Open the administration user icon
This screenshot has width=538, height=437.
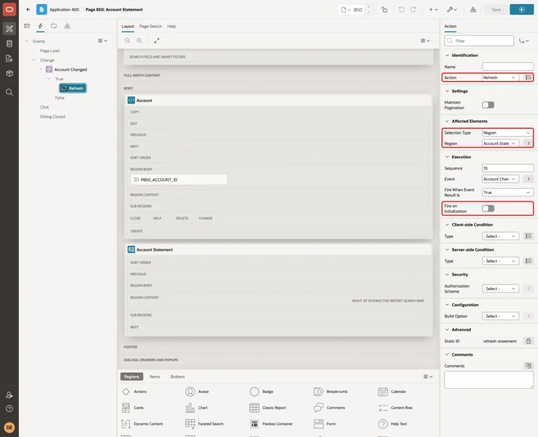coord(9,395)
